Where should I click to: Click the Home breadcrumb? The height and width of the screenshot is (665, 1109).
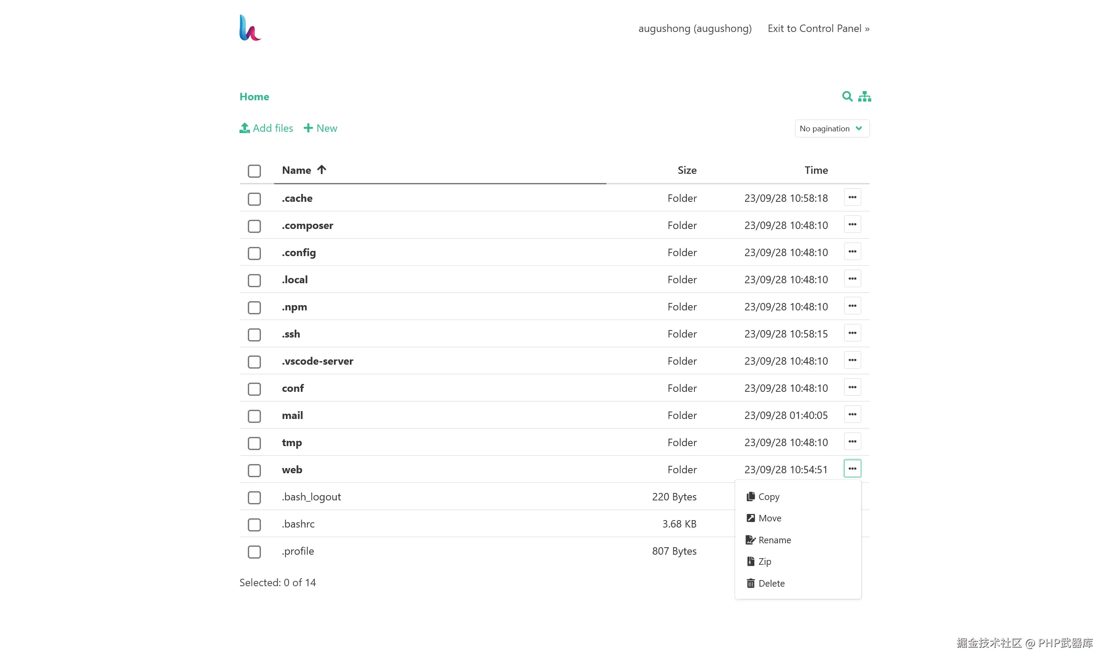pyautogui.click(x=254, y=97)
